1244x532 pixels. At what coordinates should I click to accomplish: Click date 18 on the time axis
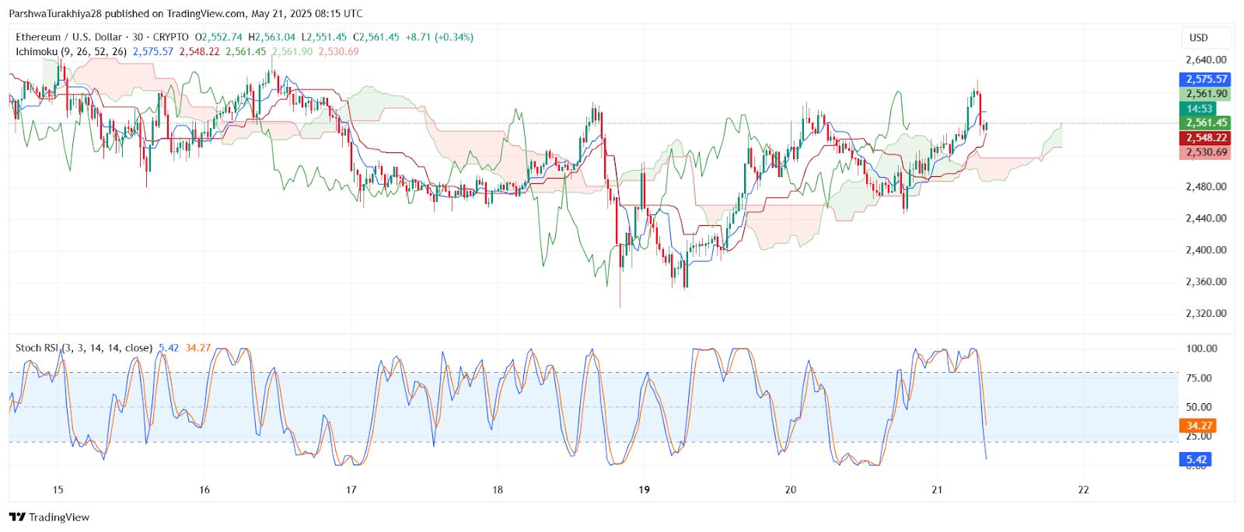[x=498, y=490]
